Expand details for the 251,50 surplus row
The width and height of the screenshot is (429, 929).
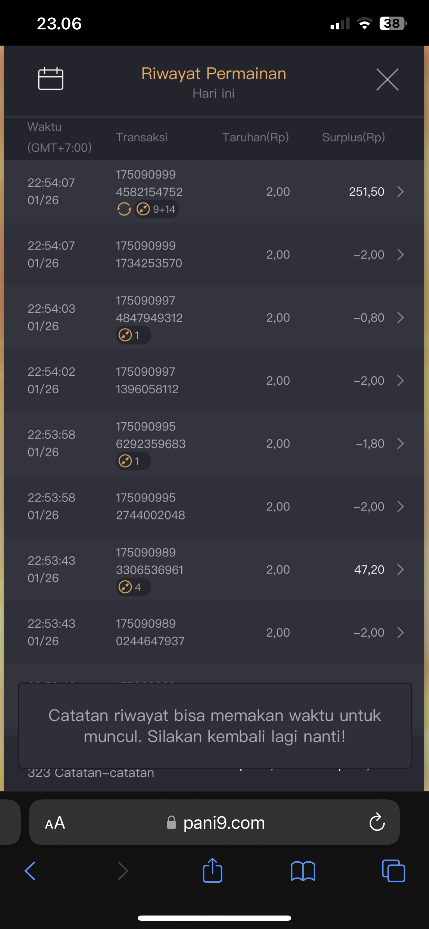tap(400, 191)
